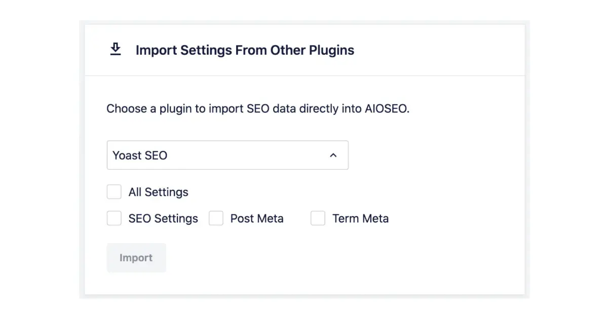Click the download arrow icon in header

pos(116,50)
